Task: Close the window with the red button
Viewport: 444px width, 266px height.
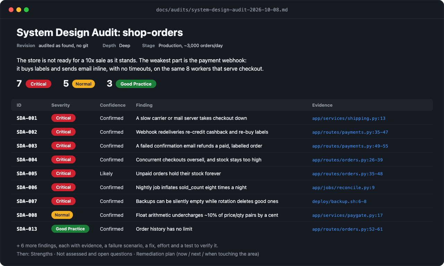Action: (x=11, y=10)
